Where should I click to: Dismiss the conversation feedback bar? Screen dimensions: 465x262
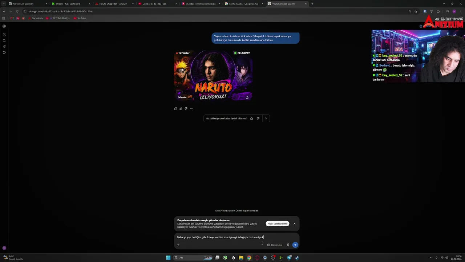click(266, 118)
